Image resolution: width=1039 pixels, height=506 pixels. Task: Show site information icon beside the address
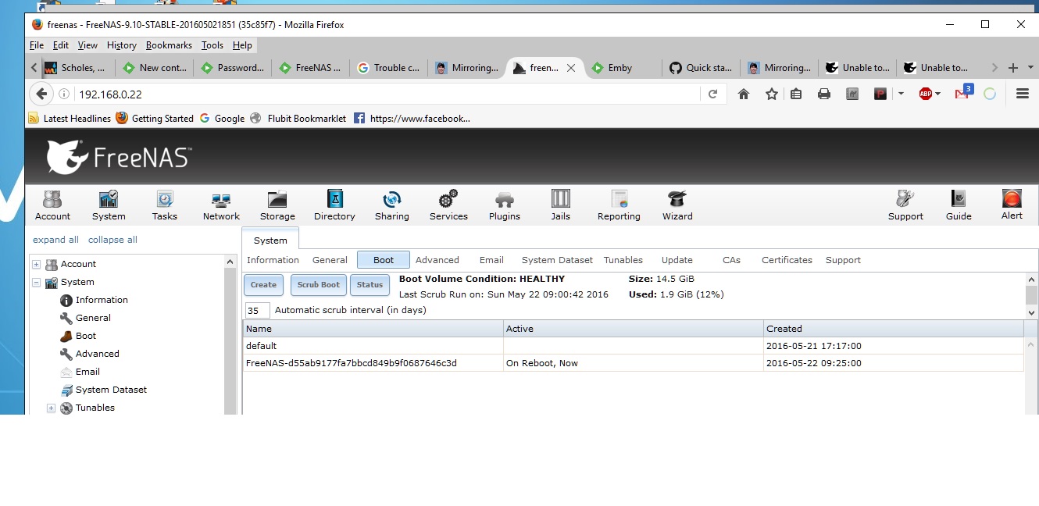tap(65, 94)
